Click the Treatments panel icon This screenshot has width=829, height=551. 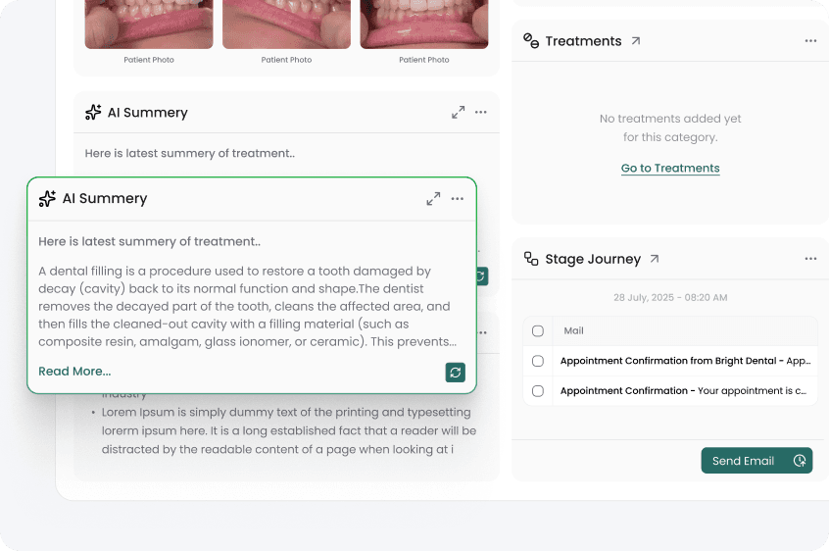point(531,41)
